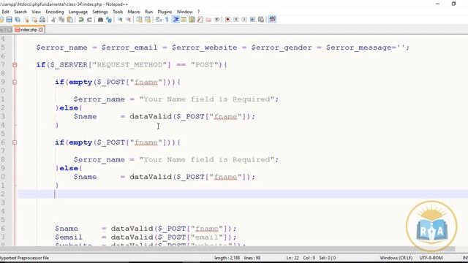Open the Replace dialog icon
Image resolution: width=468 pixels, height=263 pixels.
[x=109, y=20]
